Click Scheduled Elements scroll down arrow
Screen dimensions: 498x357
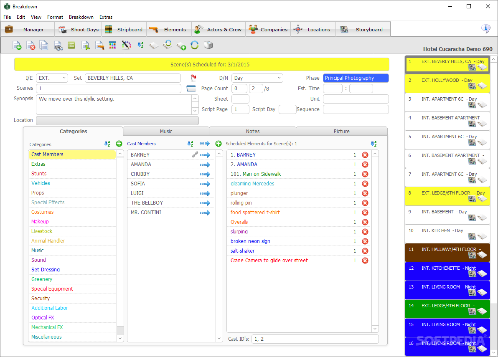point(375,329)
